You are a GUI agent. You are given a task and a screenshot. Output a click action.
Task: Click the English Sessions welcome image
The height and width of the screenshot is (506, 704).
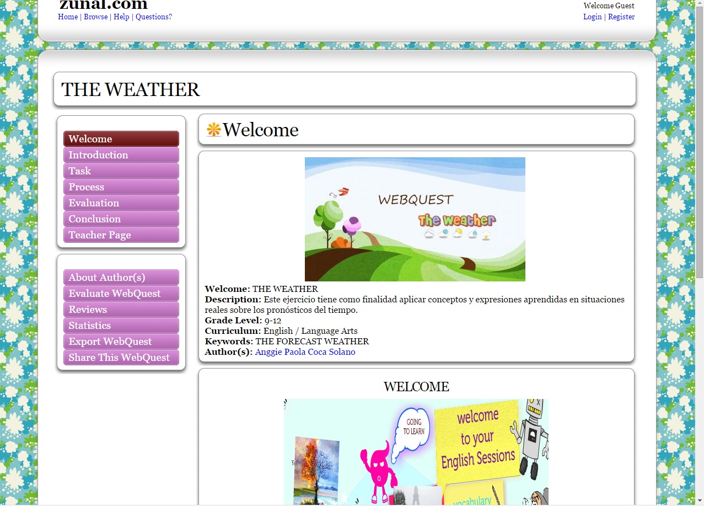tap(416, 451)
